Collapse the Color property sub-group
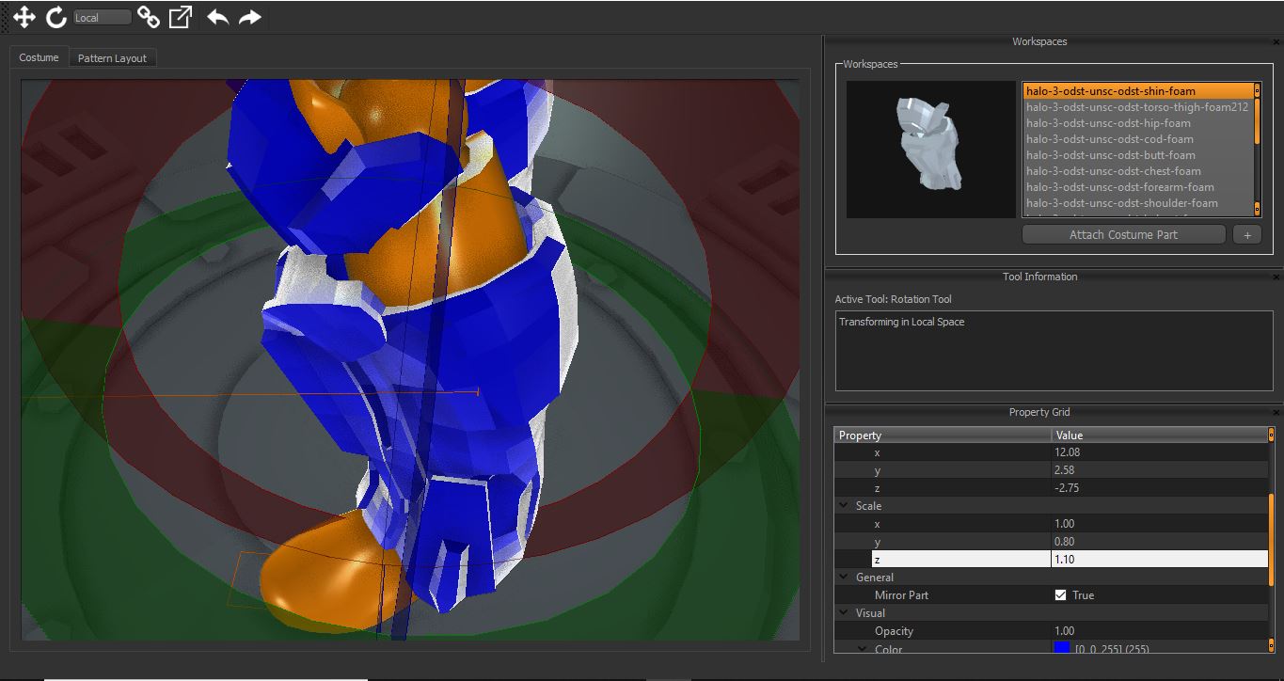The image size is (1284, 681). [x=863, y=649]
